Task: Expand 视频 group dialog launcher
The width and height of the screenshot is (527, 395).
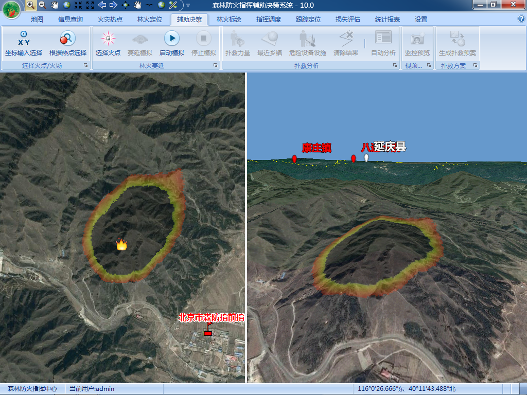Action: point(429,65)
